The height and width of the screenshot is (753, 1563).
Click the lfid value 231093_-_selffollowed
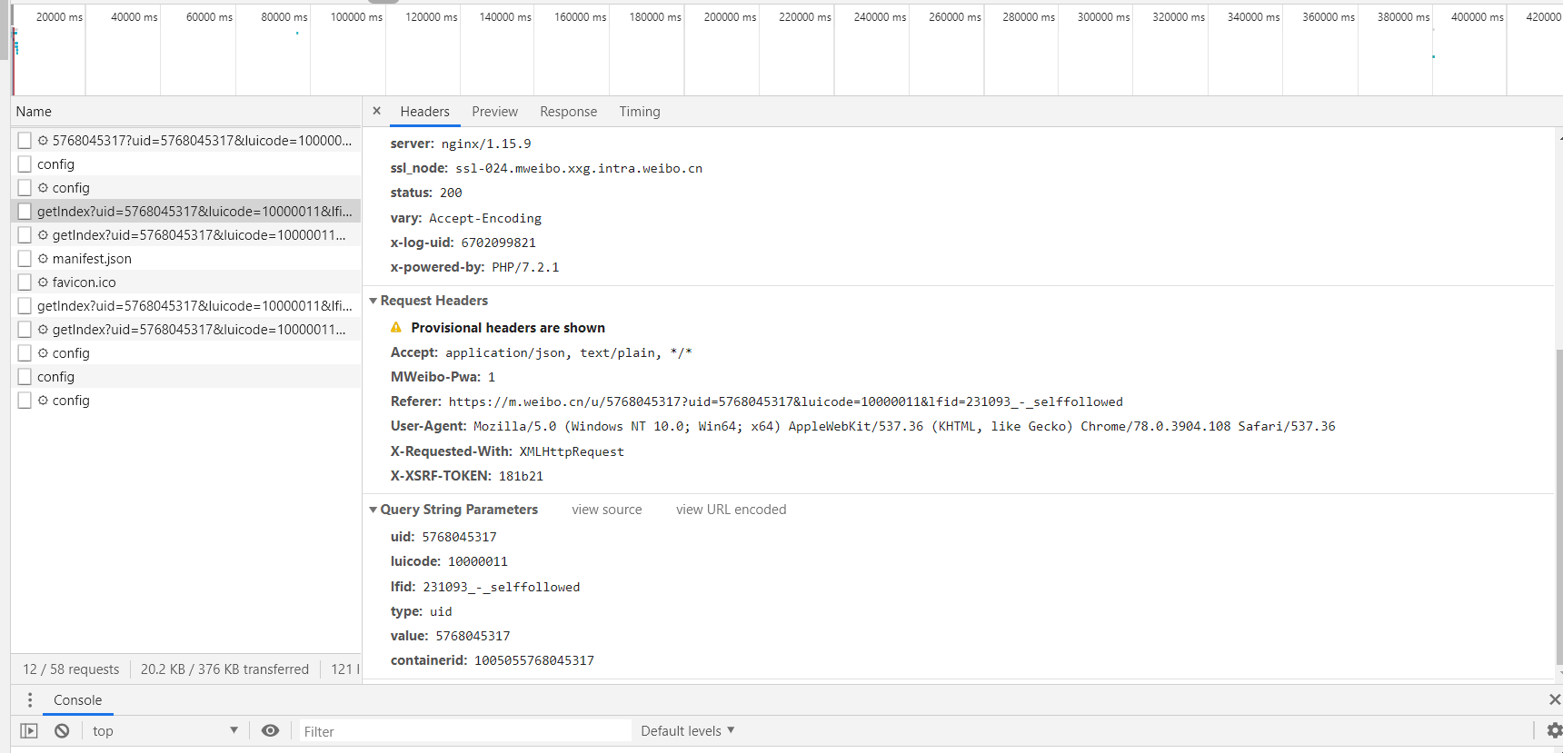pos(501,587)
